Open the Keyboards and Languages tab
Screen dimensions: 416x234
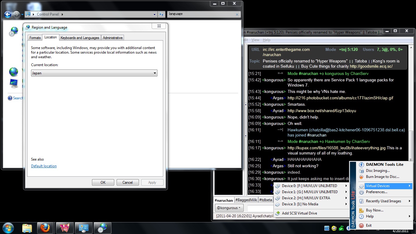(x=80, y=38)
